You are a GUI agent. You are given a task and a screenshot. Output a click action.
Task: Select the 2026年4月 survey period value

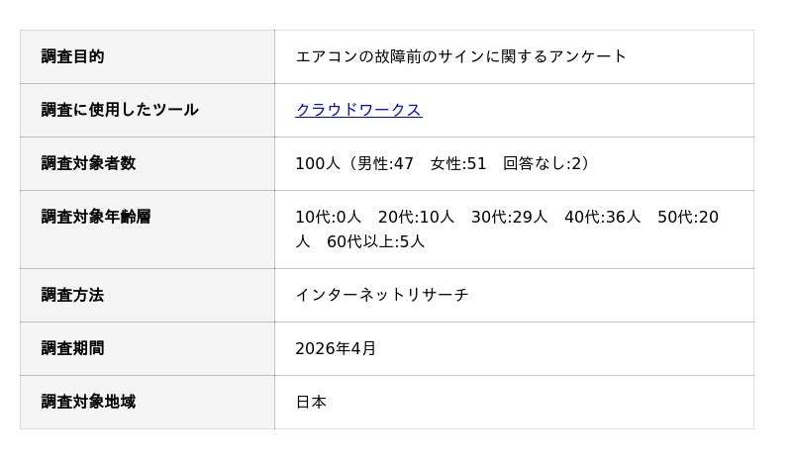click(x=336, y=348)
